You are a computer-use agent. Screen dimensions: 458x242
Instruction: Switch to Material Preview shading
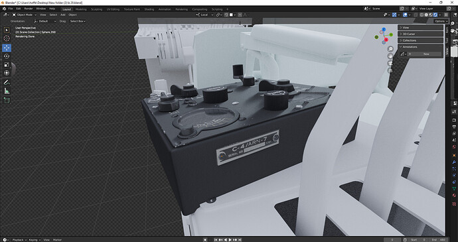(x=431, y=15)
